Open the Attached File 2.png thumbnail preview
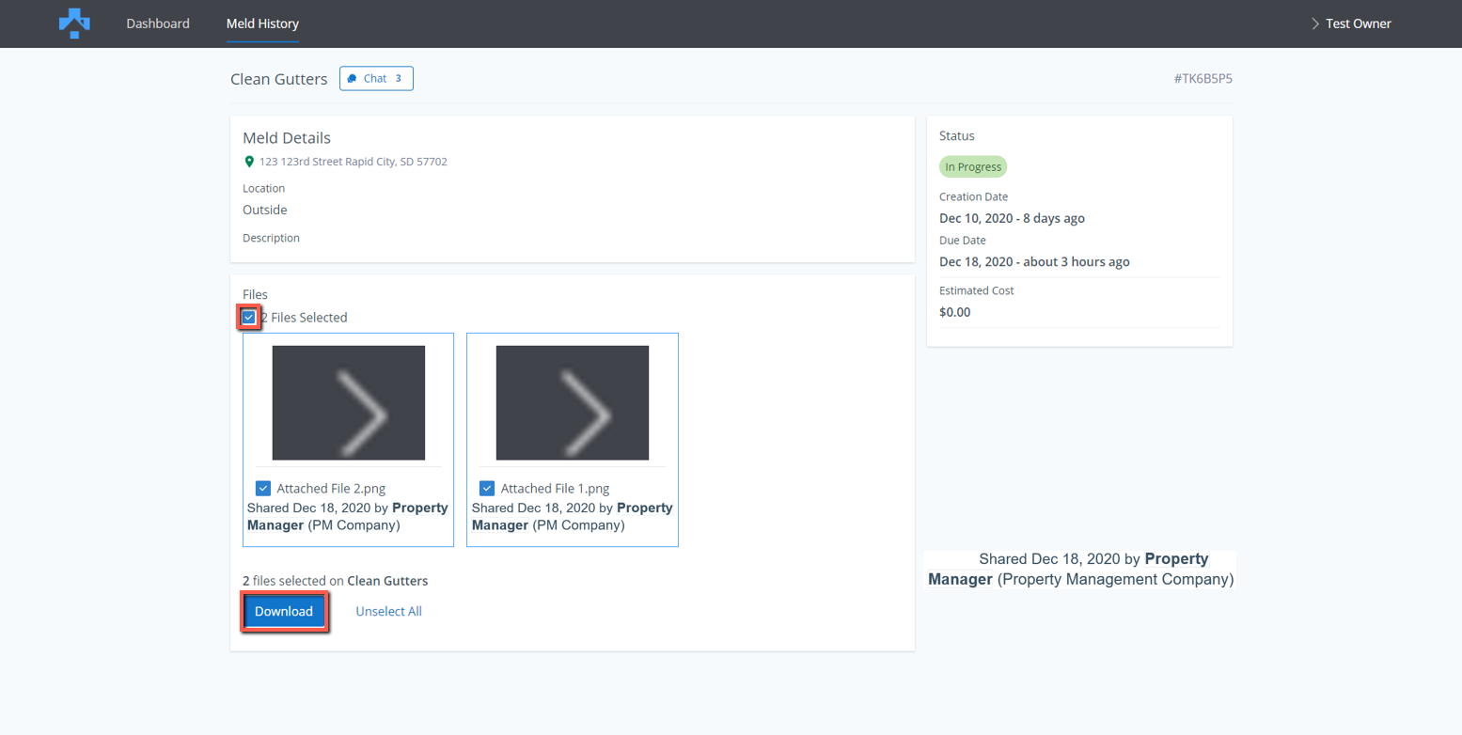The height and width of the screenshot is (735, 1462). pos(348,403)
